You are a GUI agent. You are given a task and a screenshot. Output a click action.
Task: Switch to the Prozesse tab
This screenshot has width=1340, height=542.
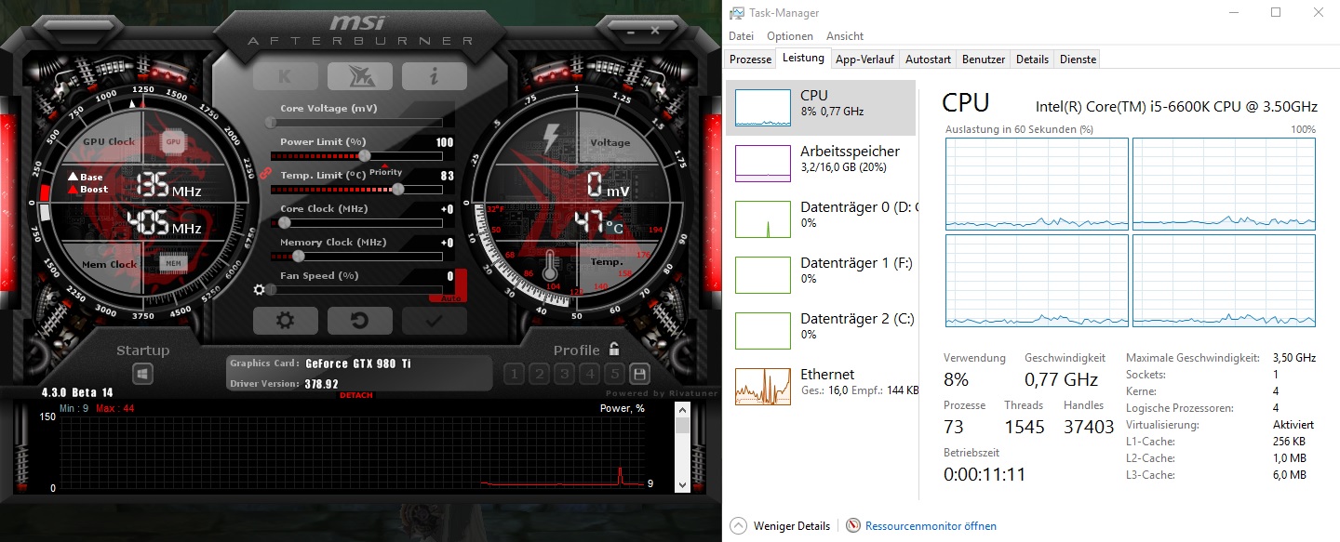coord(750,59)
